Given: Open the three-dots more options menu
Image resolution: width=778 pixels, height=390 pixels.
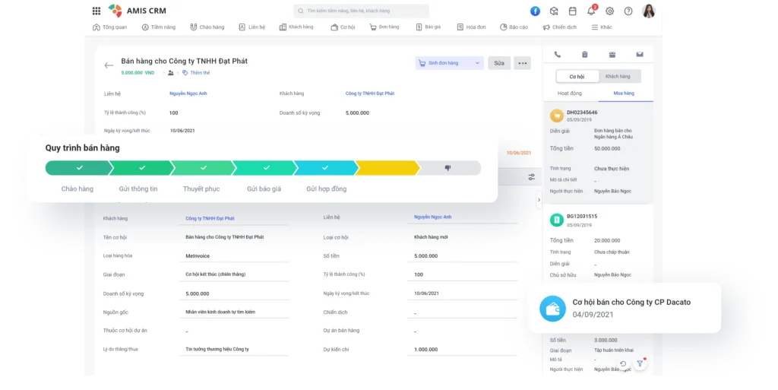Looking at the screenshot, I should point(522,63).
